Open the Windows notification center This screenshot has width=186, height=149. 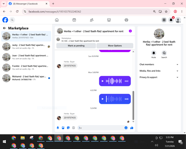pos(180,142)
